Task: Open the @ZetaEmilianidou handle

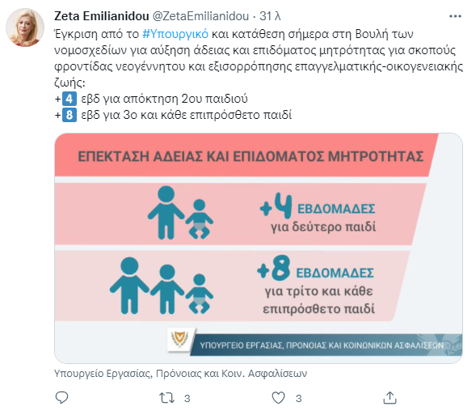Action: click(200, 16)
